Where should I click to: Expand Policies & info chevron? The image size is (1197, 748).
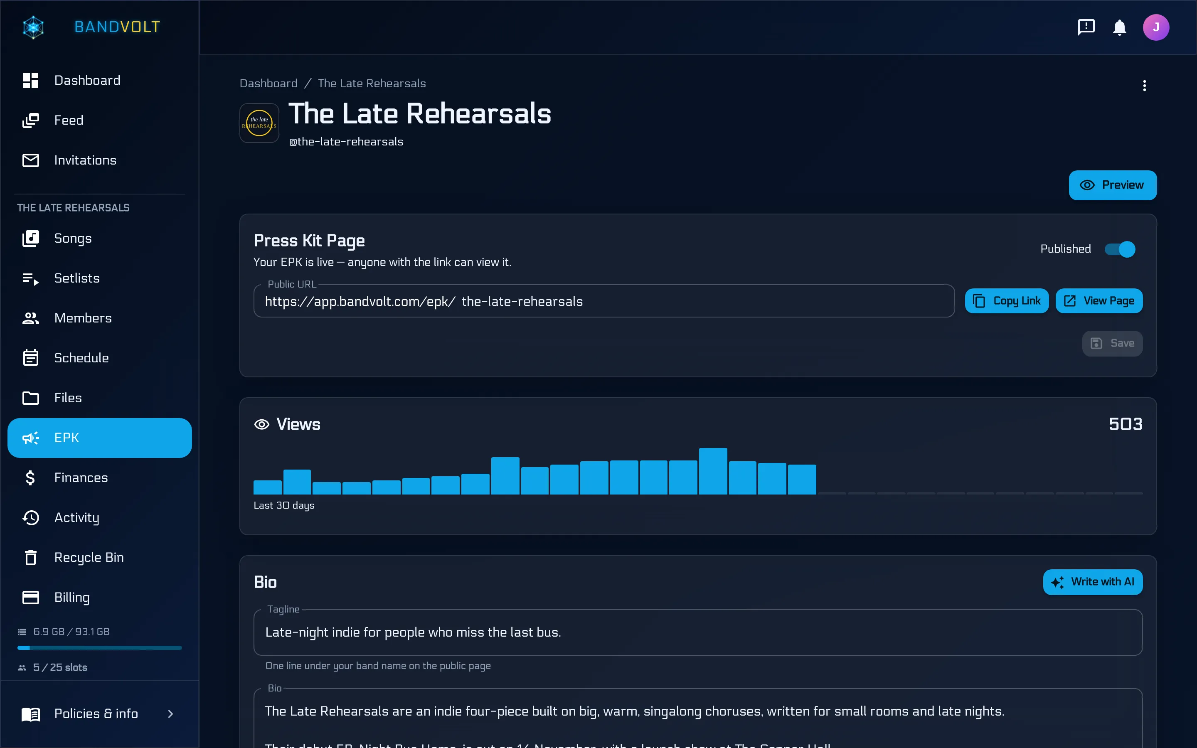coord(171,714)
